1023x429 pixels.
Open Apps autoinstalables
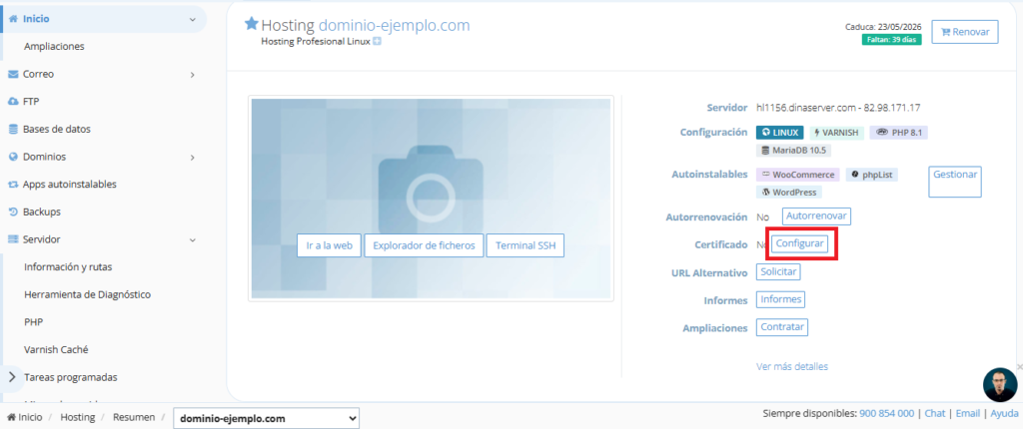pyautogui.click(x=69, y=185)
